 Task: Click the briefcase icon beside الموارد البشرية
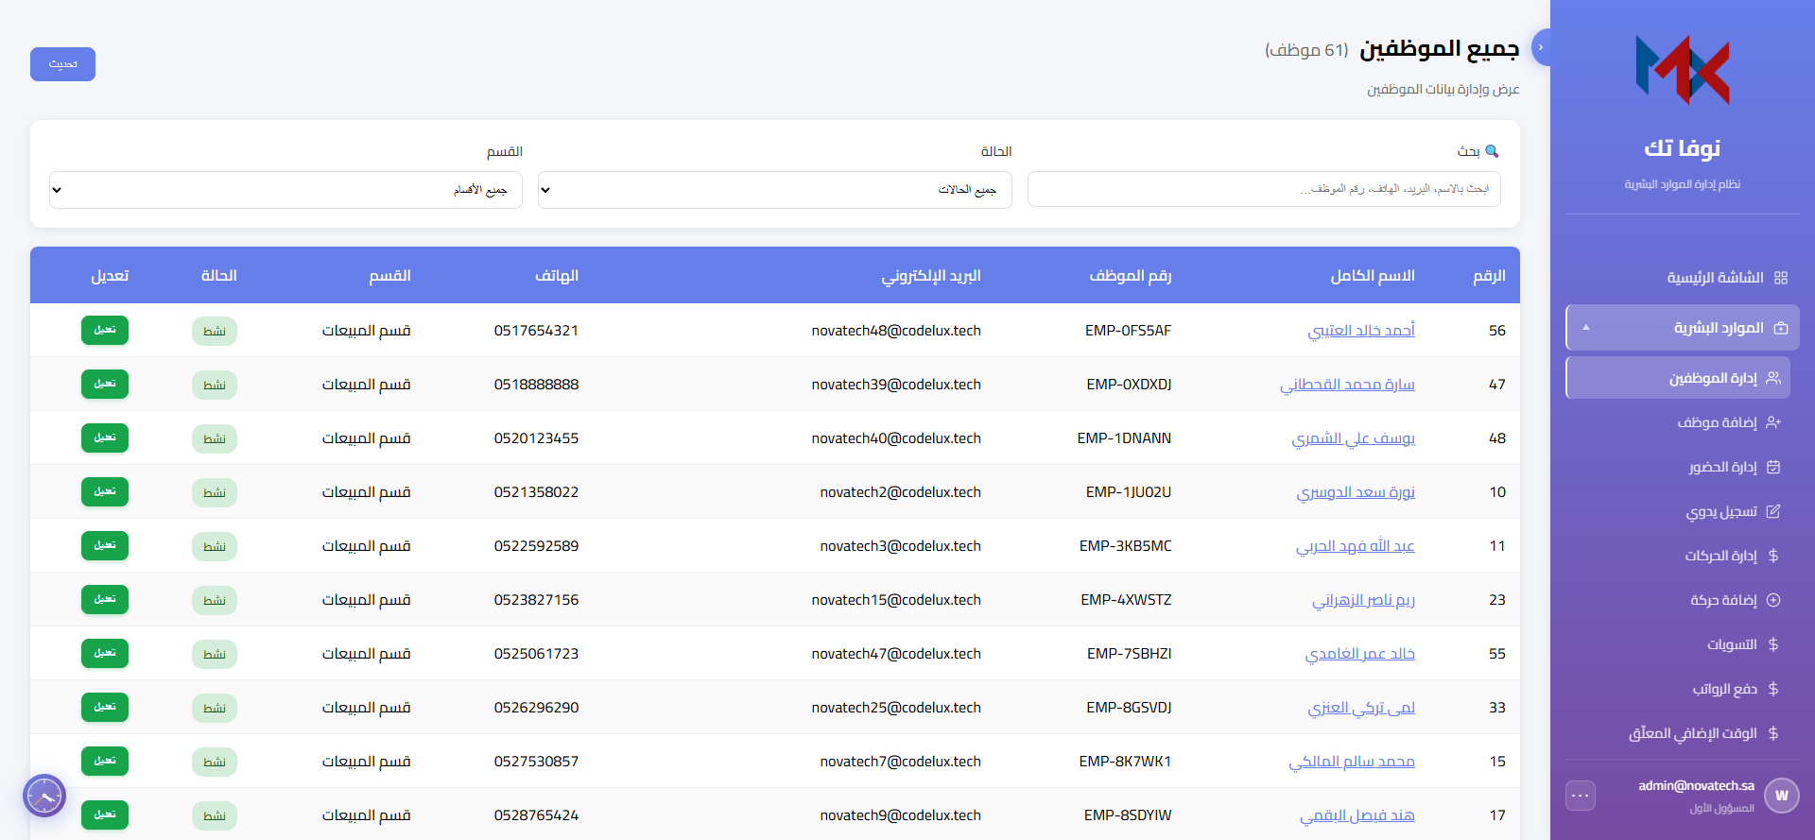[x=1781, y=328]
